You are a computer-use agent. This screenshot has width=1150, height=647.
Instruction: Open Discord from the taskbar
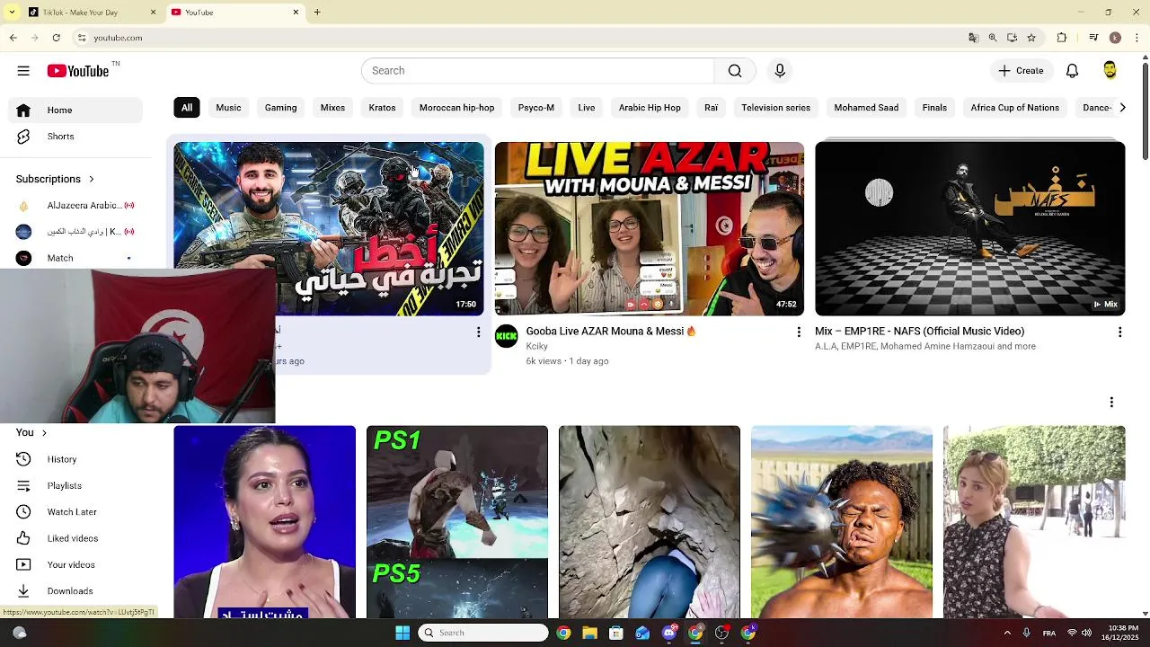(669, 633)
